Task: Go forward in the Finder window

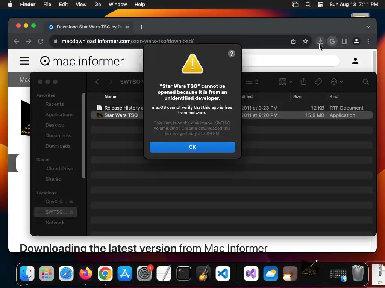Action: (x=111, y=82)
